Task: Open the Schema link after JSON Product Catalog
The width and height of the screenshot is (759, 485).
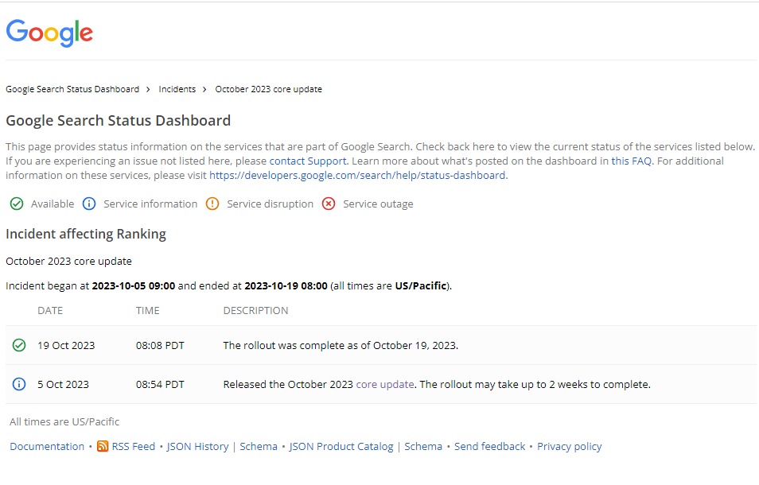Action: 423,446
